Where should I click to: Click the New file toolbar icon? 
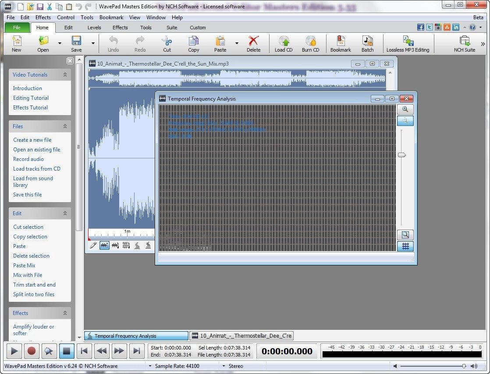pyautogui.click(x=17, y=44)
